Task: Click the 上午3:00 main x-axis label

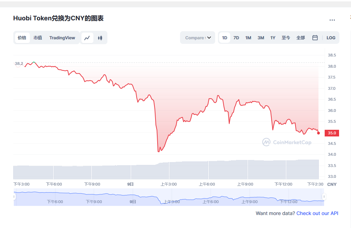Action: tap(168, 184)
